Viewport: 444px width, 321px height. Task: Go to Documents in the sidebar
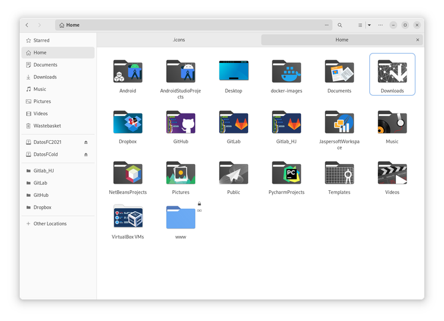point(58,65)
